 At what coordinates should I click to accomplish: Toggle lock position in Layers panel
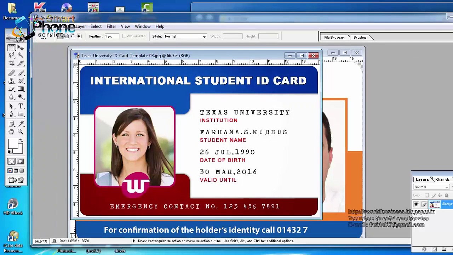click(x=440, y=195)
